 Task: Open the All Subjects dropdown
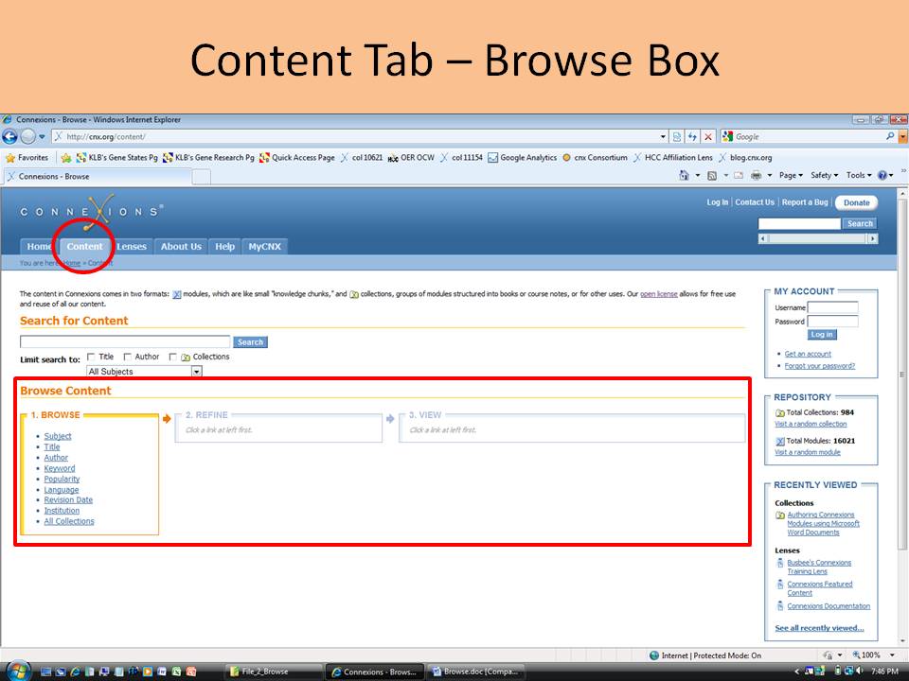[x=144, y=372]
